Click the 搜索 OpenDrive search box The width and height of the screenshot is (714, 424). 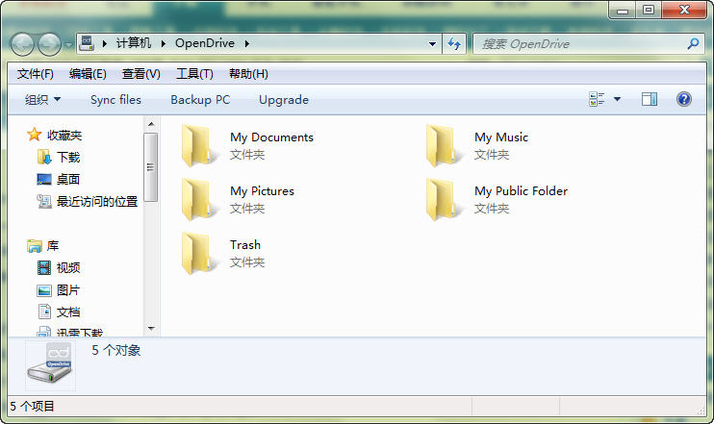[x=582, y=43]
